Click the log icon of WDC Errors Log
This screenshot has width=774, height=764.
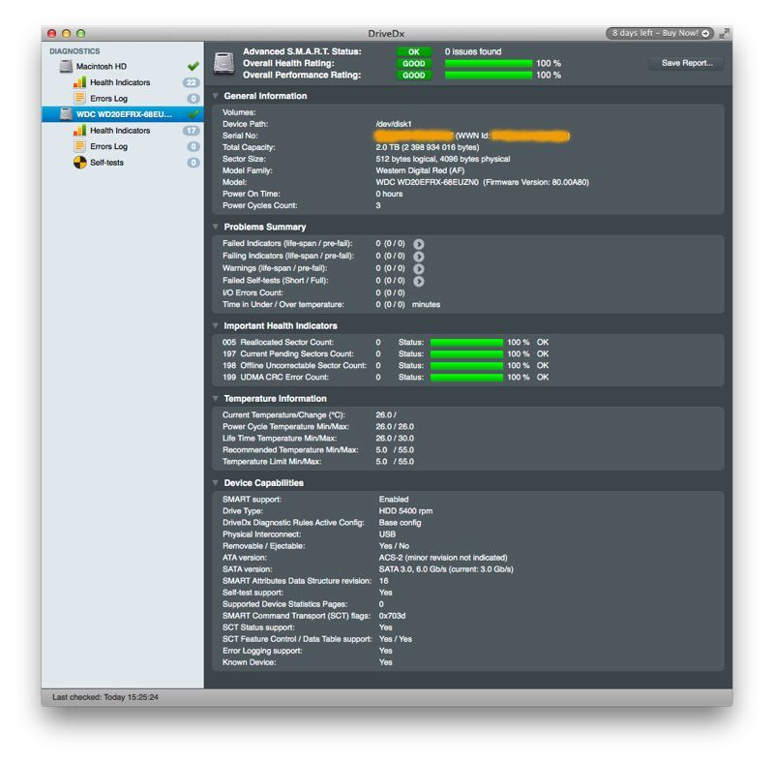80,146
